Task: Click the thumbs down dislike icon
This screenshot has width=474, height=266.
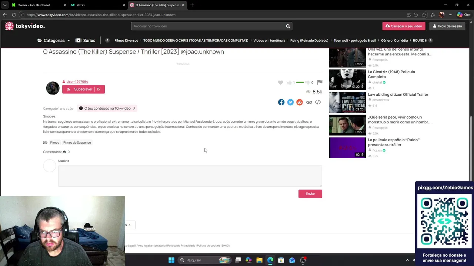Action: (x=307, y=82)
